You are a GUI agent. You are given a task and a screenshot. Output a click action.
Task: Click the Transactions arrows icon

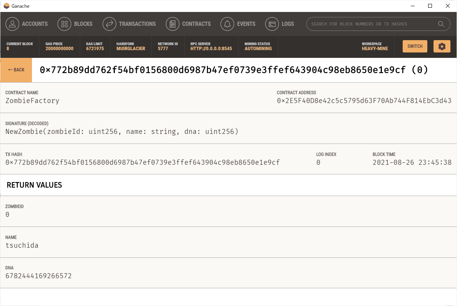pos(109,24)
